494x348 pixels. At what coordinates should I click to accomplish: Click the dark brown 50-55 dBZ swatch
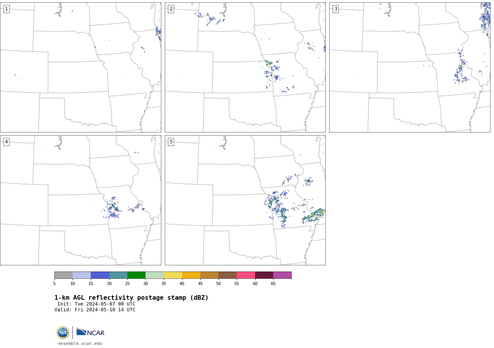coord(228,275)
